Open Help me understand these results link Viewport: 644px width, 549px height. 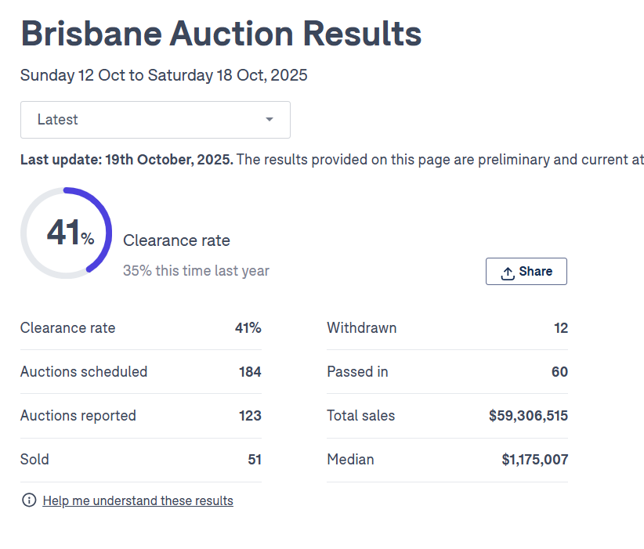pyautogui.click(x=138, y=500)
